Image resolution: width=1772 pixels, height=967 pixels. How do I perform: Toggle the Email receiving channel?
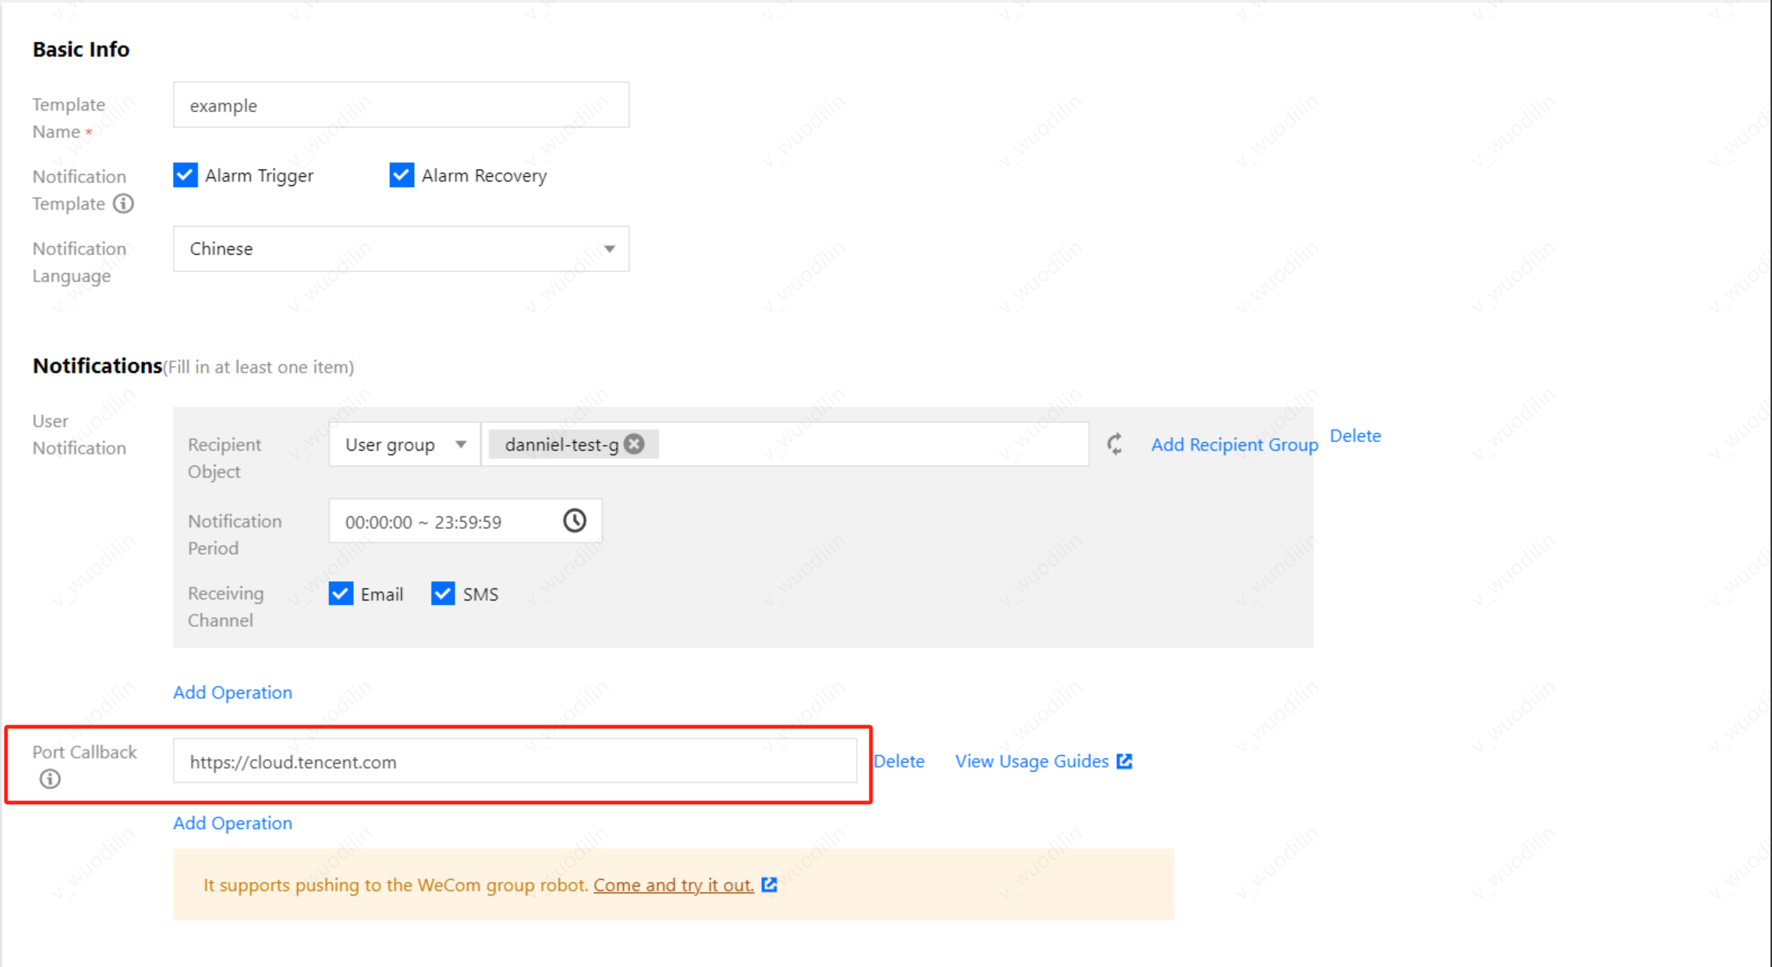(341, 594)
